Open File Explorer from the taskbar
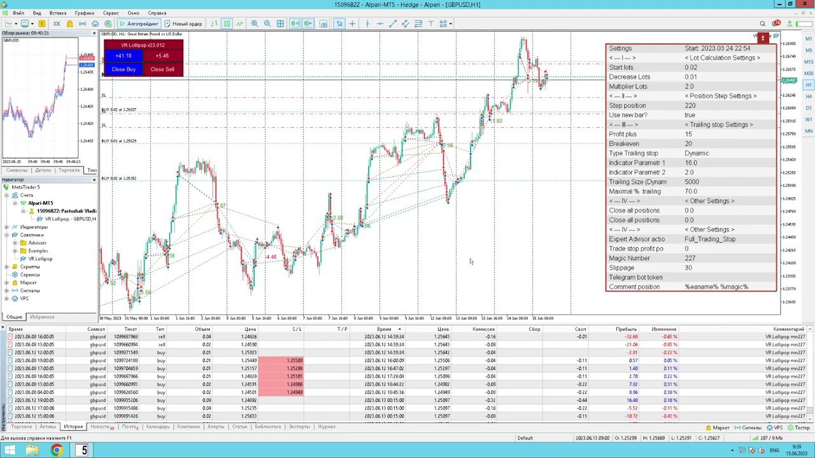This screenshot has width=815, height=458. click(x=32, y=450)
